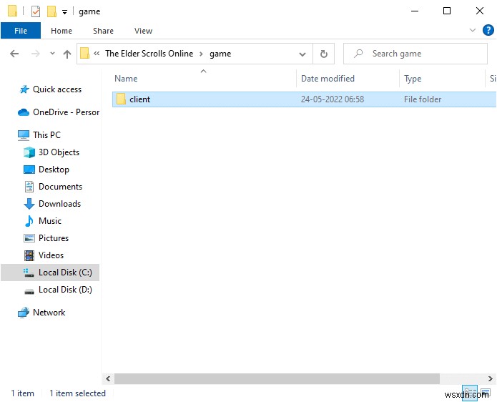Image resolution: width=497 pixels, height=402 pixels.
Task: Open the Customize Quick Access Toolbar dropdown
Action: [x=64, y=12]
